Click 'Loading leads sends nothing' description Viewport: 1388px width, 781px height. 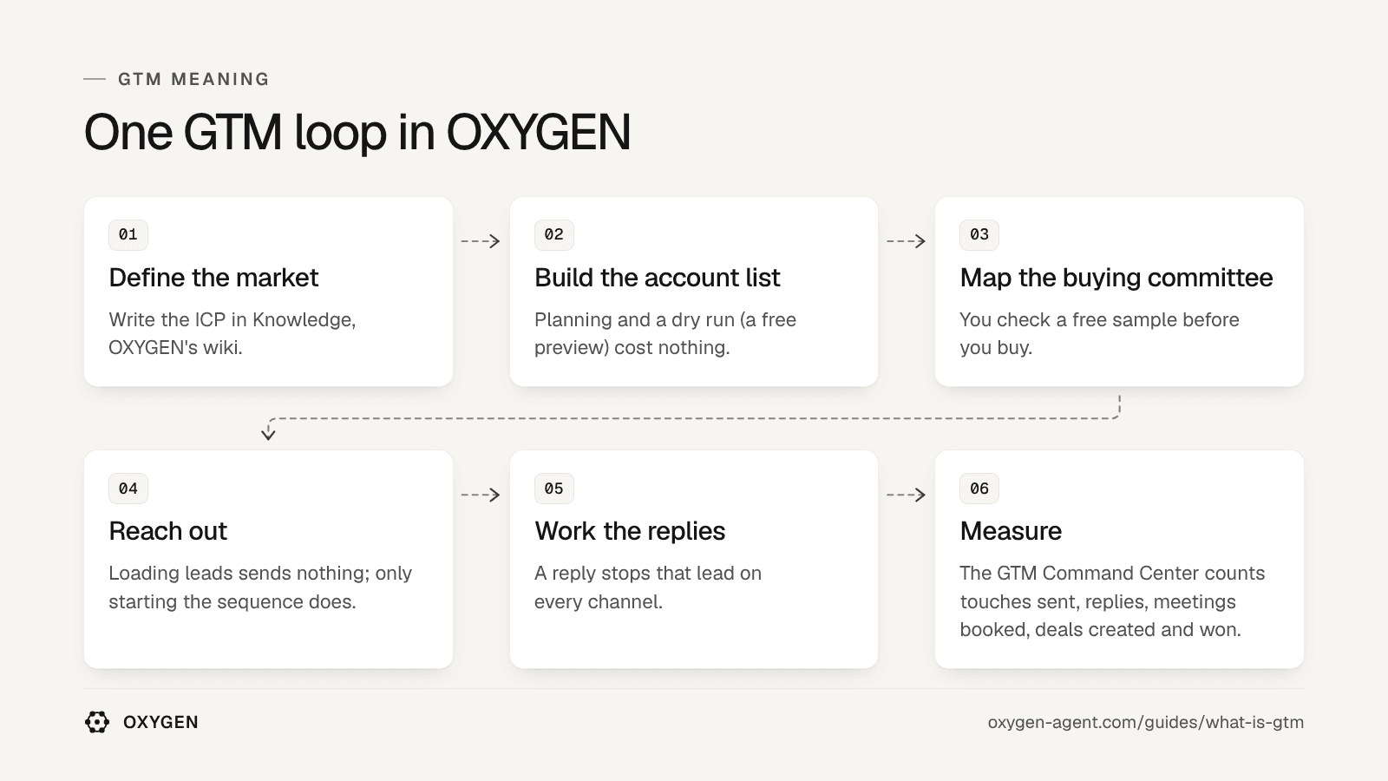pos(260,587)
